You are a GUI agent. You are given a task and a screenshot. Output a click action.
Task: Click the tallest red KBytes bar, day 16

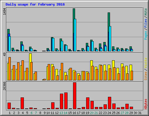pyautogui.click(x=74, y=96)
